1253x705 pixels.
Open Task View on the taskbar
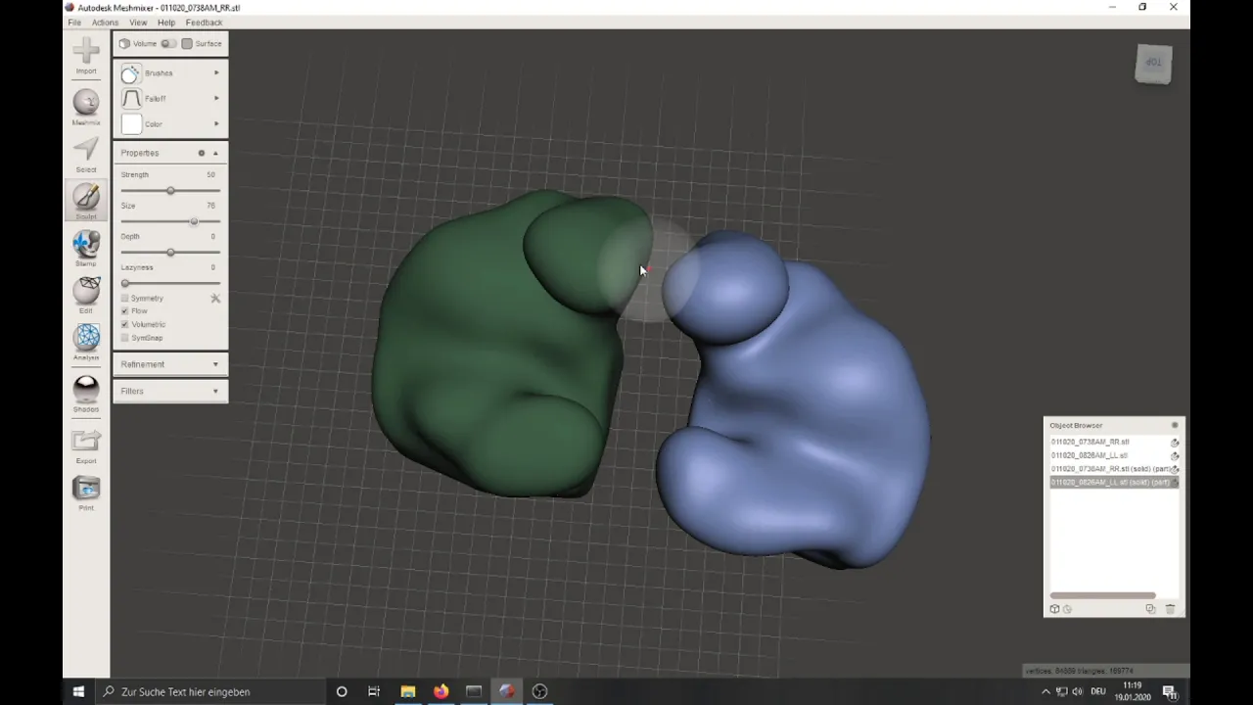[x=374, y=691]
